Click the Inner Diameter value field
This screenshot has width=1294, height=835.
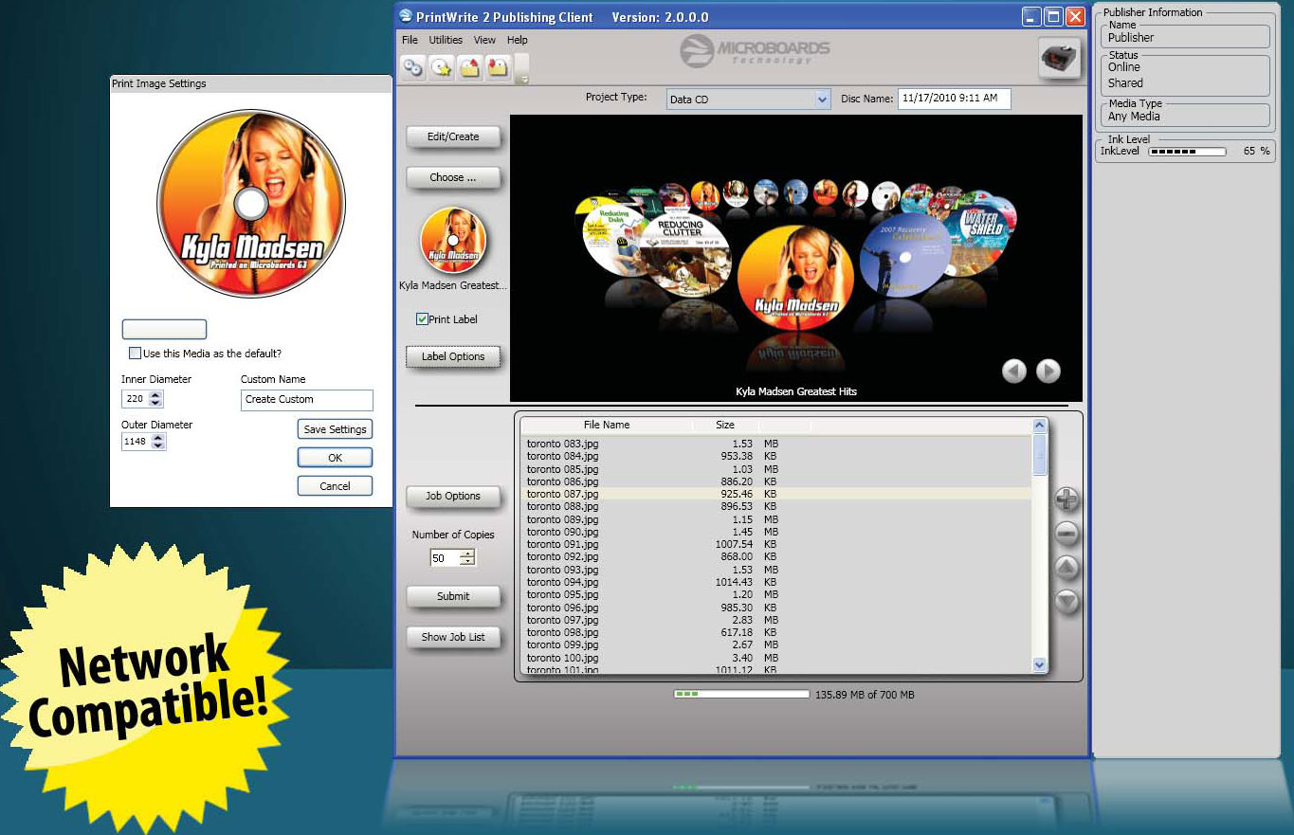136,400
